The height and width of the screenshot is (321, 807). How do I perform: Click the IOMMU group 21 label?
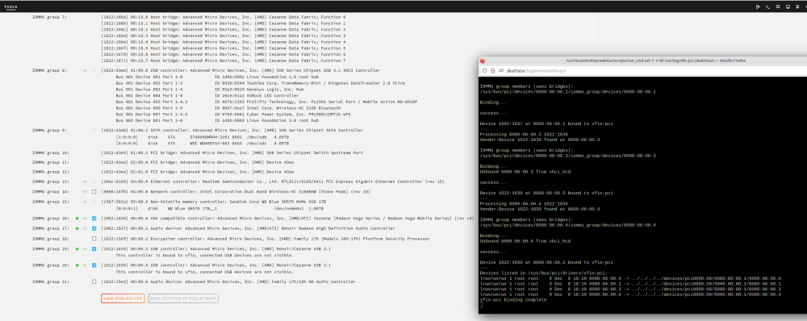[x=50, y=282]
